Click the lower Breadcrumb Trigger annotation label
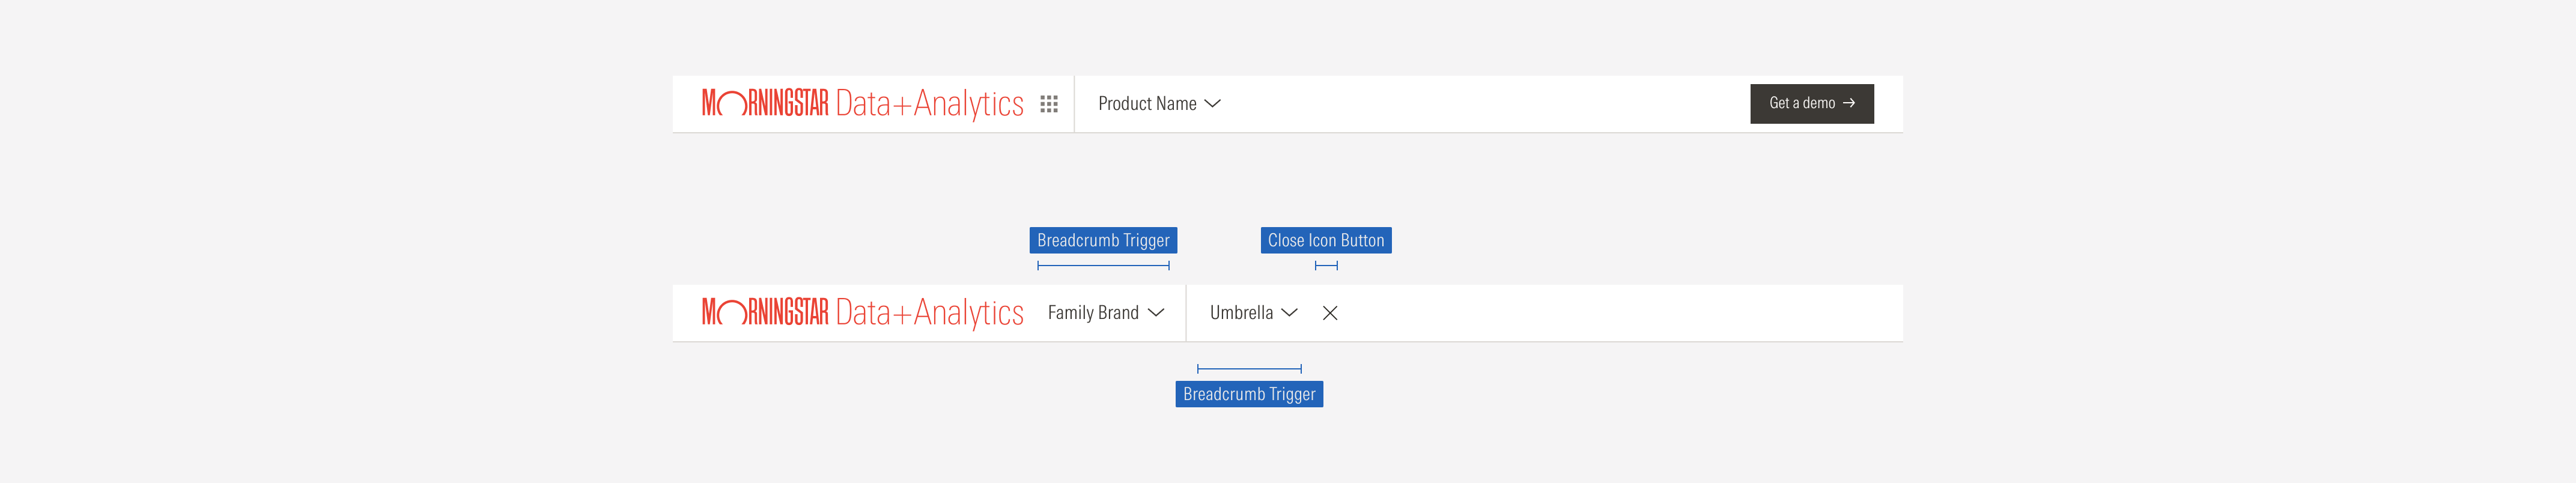This screenshot has width=2576, height=483. click(1249, 394)
